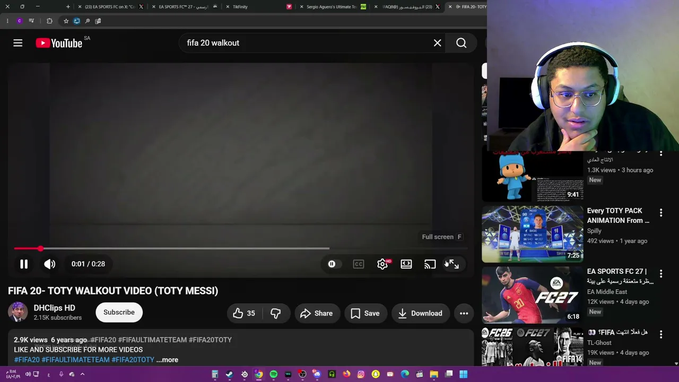Viewport: 679px width, 382px height.
Task: Open the TOTY pack animation thumbnail 7:25
Action: (532, 235)
